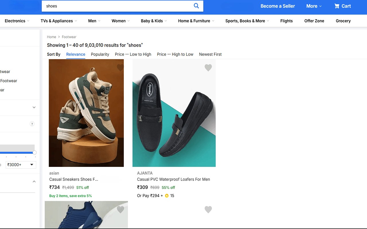
Task: Open the AJANTA loafers product image
Action: point(174,113)
